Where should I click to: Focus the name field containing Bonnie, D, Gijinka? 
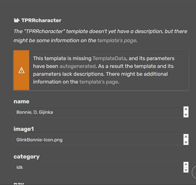[98, 112]
